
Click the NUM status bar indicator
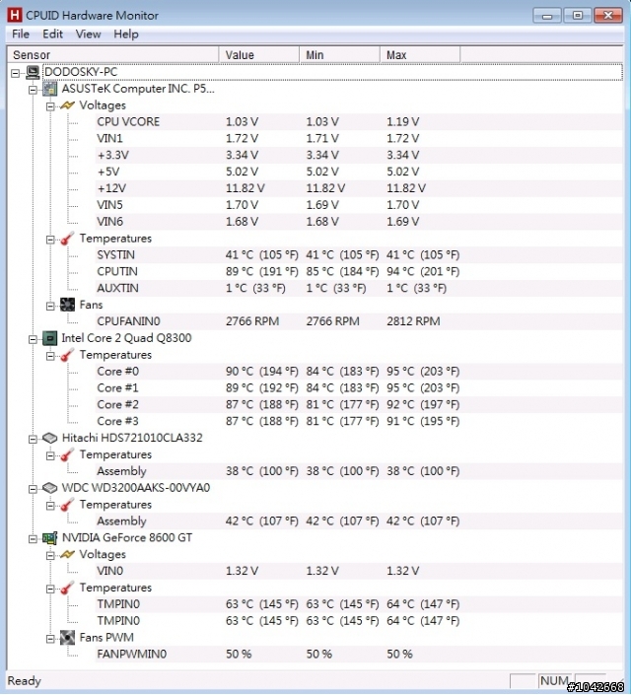[554, 680]
